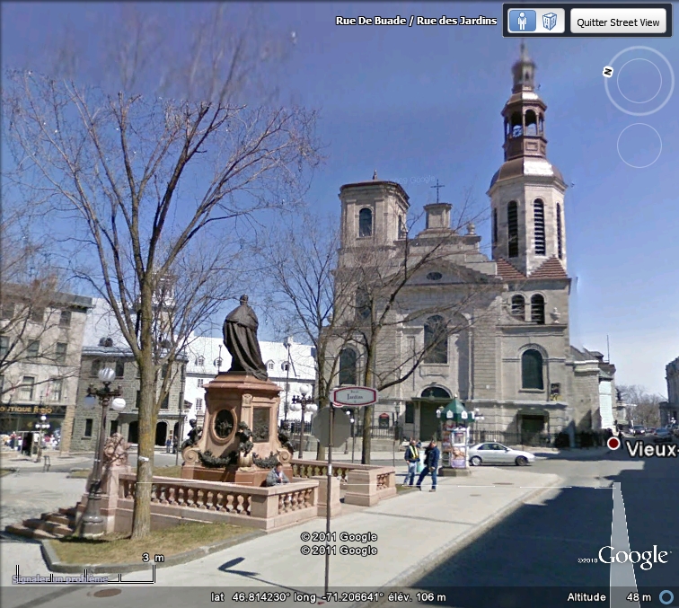Click the Signaler un problème link
The image size is (679, 608).
[60, 578]
